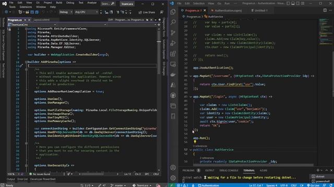Open GitHub icon in VS Code activity bar
Image resolution: width=334 pixels, height=187 pixels.
click(x=173, y=96)
